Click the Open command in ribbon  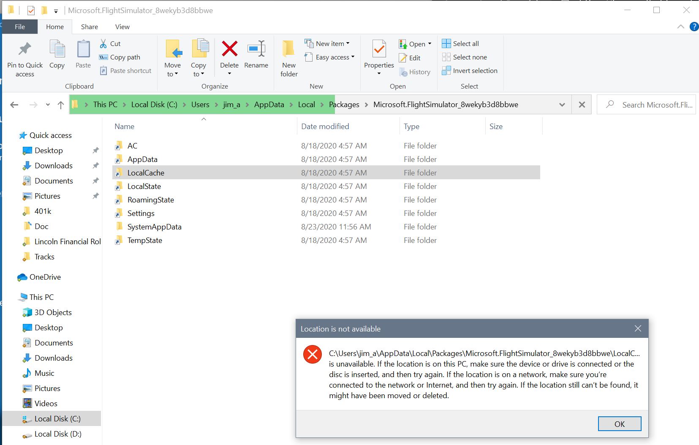(415, 44)
